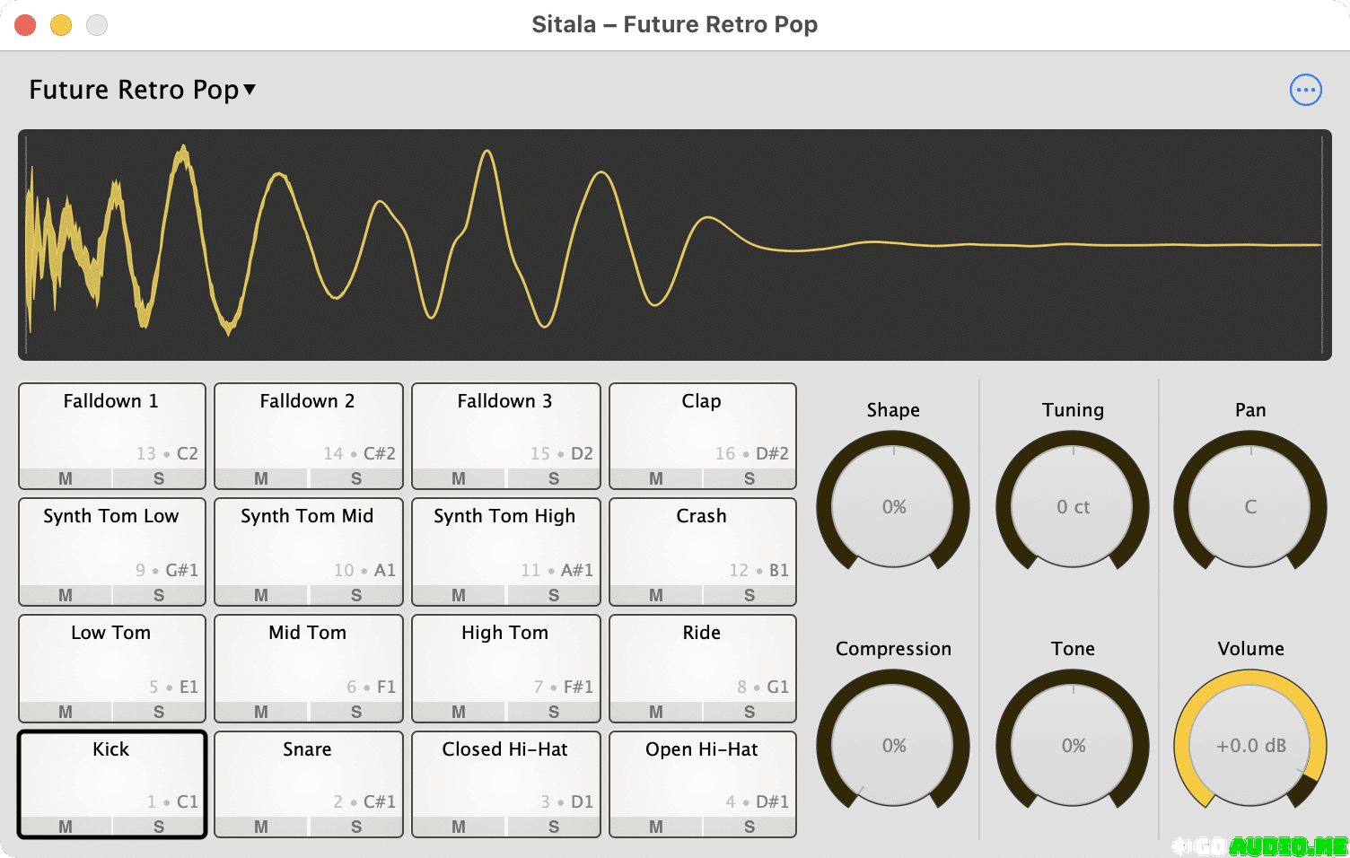Solo the Low Tom pad
The height and width of the screenshot is (858, 1350).
[x=159, y=712]
